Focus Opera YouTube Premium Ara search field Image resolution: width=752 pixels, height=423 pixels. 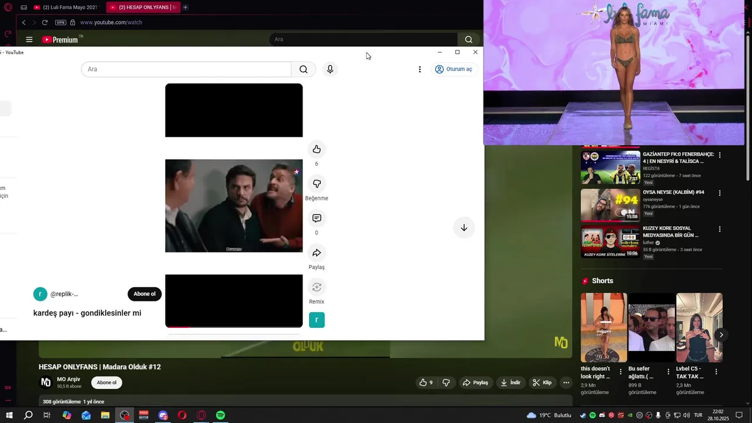tap(363, 39)
